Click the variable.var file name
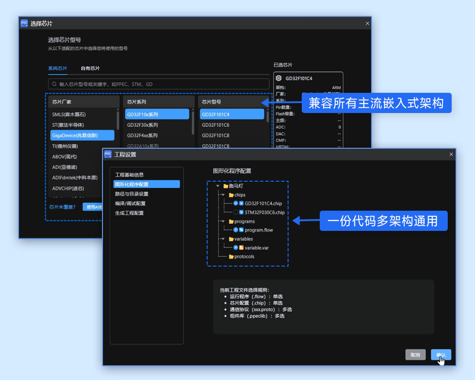This screenshot has height=380, width=475. click(256, 248)
